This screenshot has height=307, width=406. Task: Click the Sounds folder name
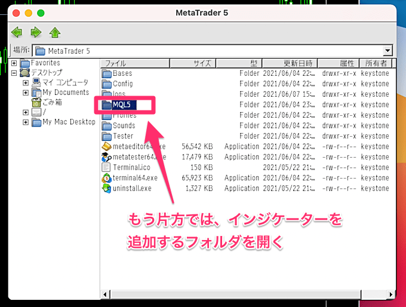[x=124, y=125]
